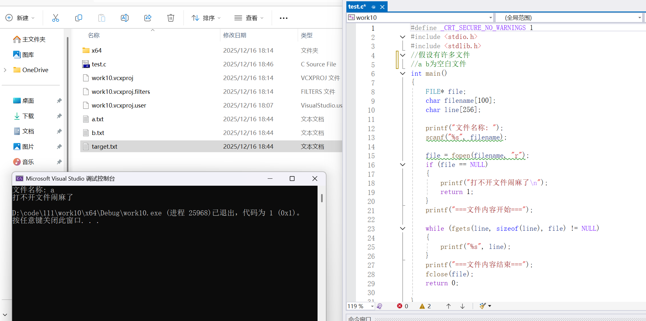The height and width of the screenshot is (321, 646).
Task: Click the pin icon next to 音乐
Action: 59,162
